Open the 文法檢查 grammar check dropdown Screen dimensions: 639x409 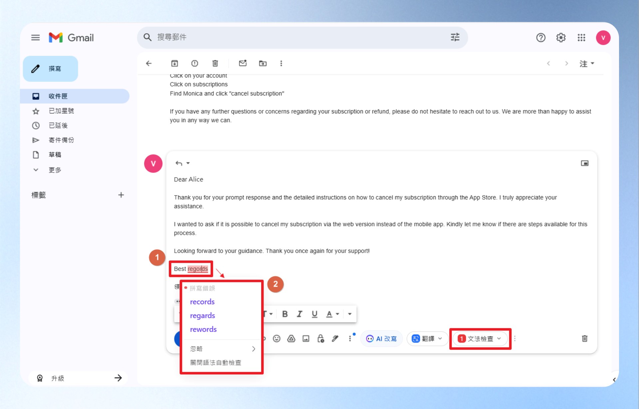[x=480, y=339]
